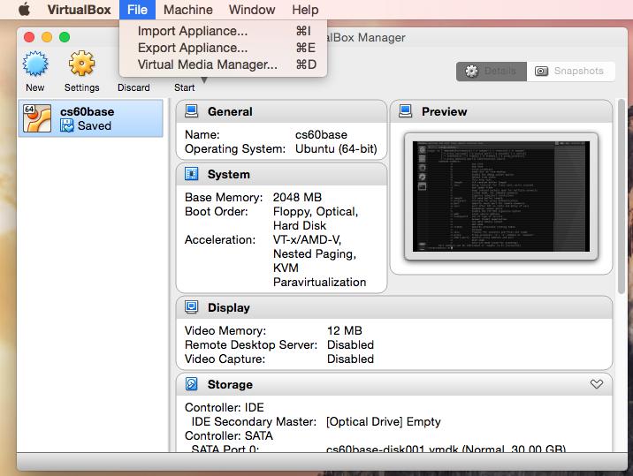Choose Export Appliance from File menu
The image size is (633, 476).
tap(224, 48)
